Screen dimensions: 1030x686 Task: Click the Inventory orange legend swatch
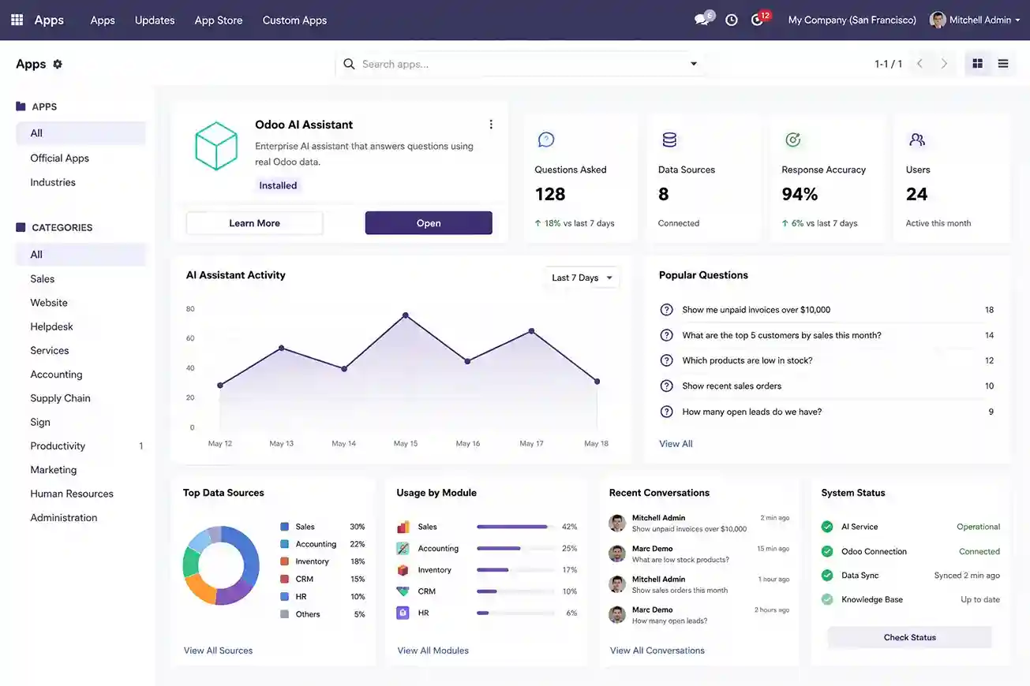pyautogui.click(x=285, y=561)
